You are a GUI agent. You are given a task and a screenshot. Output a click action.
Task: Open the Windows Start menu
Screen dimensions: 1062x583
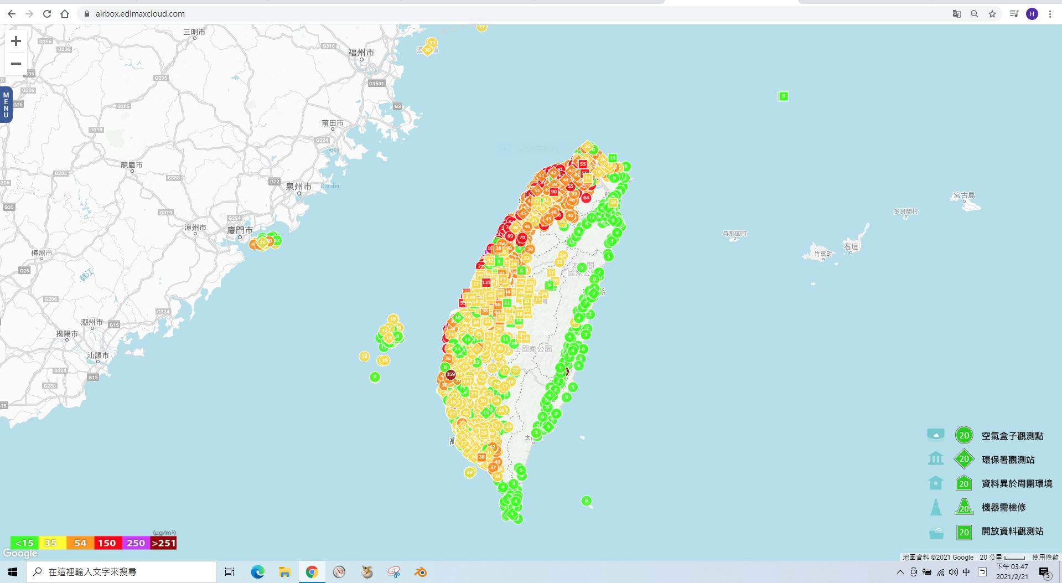[13, 572]
